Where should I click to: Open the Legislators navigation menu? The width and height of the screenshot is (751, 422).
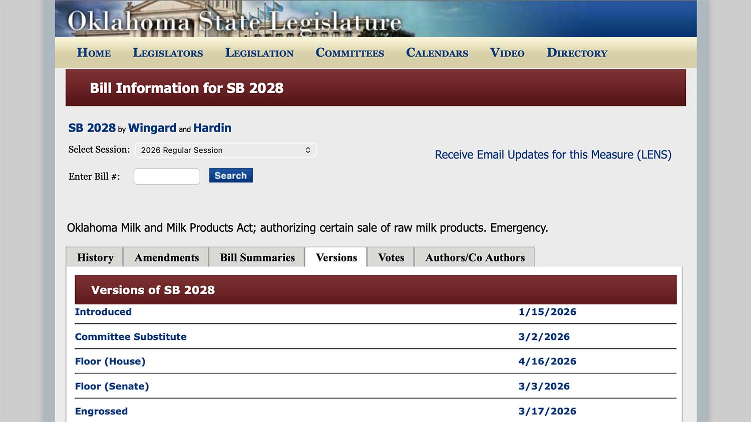point(168,53)
